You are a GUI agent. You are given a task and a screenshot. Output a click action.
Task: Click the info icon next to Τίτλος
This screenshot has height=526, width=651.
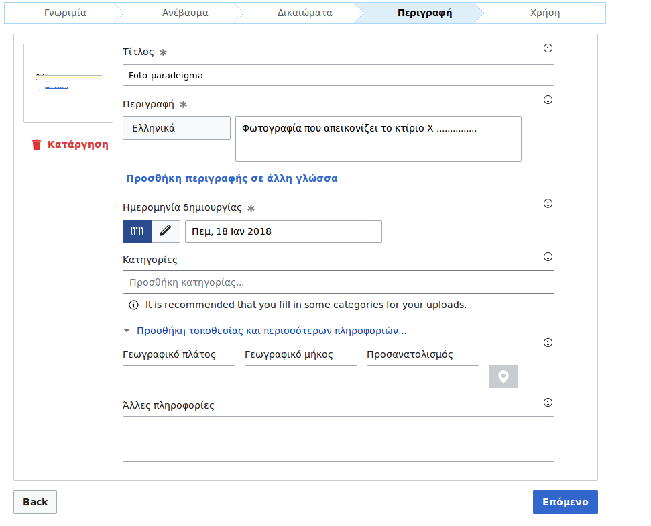[548, 48]
